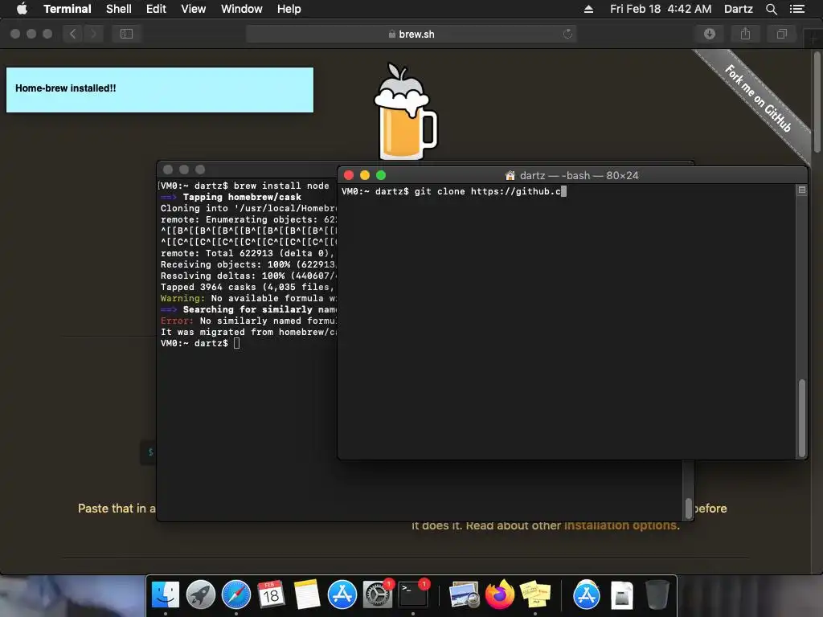Open Launchpad in the Dock
The image size is (823, 617).
[x=200, y=595]
